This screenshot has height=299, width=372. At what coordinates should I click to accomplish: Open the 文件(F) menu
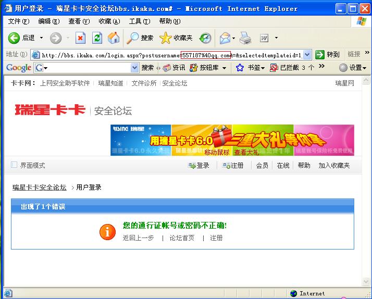click(19, 21)
